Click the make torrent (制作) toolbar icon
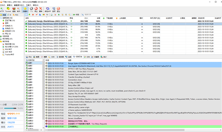The height and width of the screenshot is (132, 222). [18, 10]
